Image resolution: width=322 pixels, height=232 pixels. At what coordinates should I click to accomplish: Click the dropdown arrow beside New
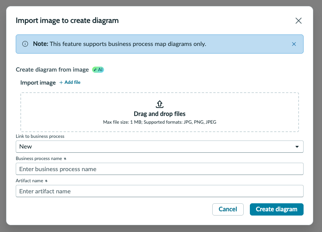tap(297, 147)
